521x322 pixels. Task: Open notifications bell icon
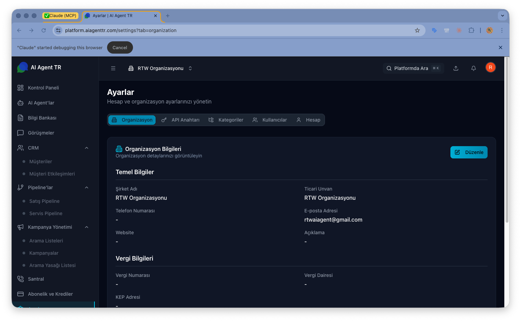coord(474,68)
